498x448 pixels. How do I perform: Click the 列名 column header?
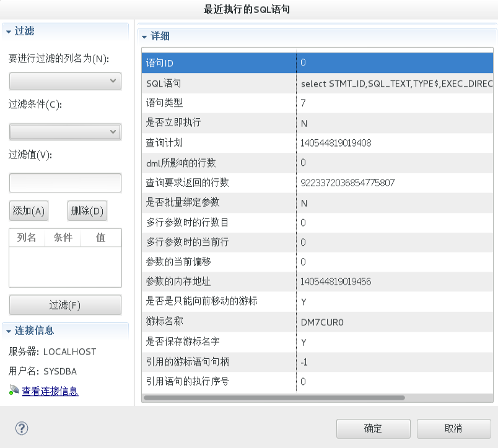click(x=27, y=238)
